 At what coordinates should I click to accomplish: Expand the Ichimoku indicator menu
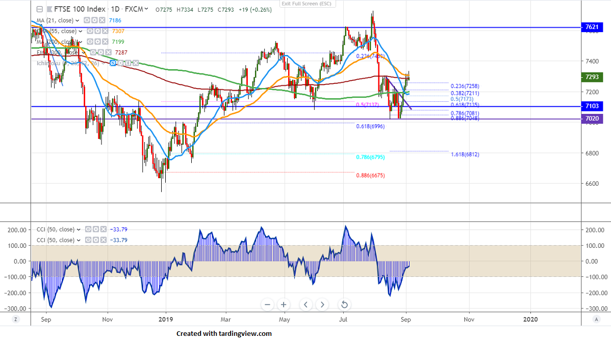pos(104,64)
